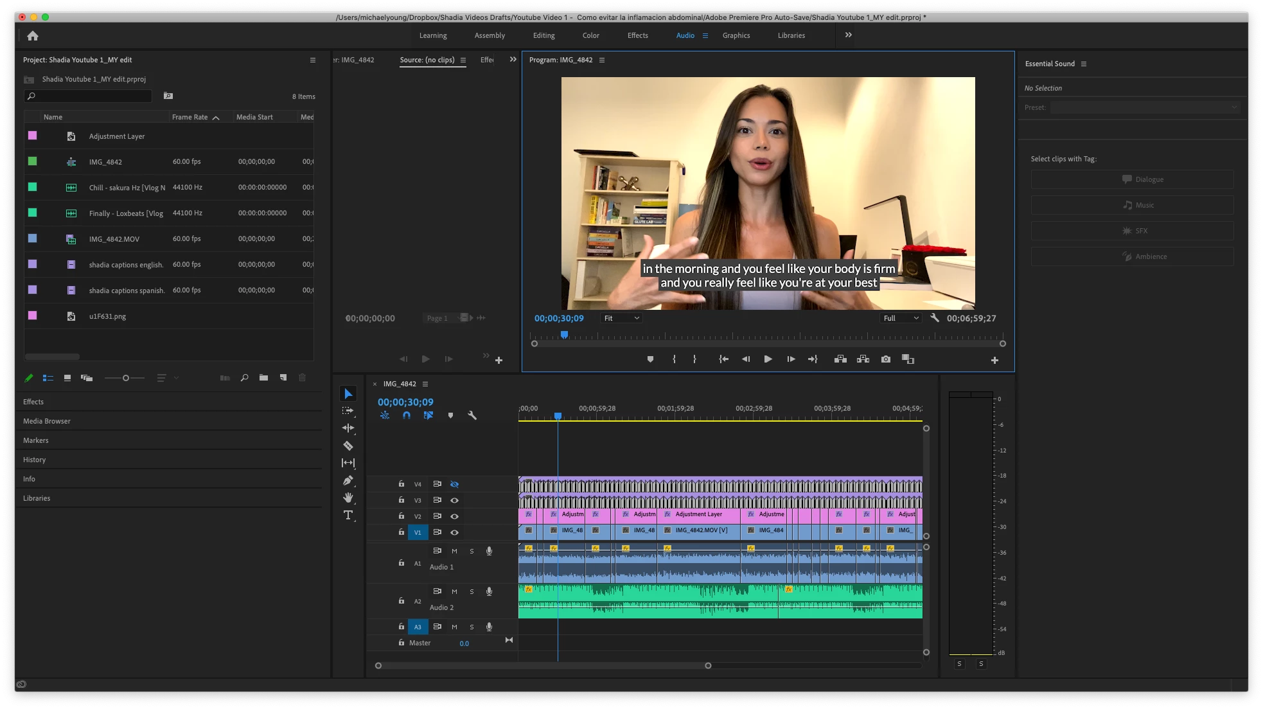Click the Export Frame camera icon
Screen dimensions: 1263x709
coord(886,359)
